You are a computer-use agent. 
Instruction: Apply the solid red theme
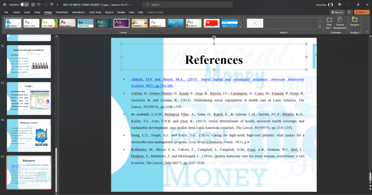(x=211, y=23)
